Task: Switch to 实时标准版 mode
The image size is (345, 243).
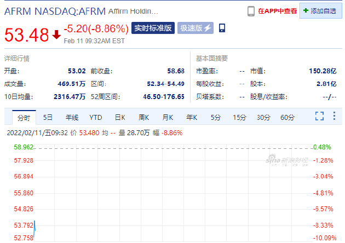Action: [x=153, y=28]
